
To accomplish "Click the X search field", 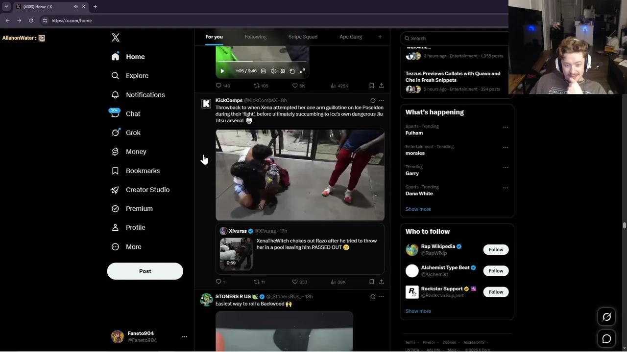I will click(x=455, y=38).
